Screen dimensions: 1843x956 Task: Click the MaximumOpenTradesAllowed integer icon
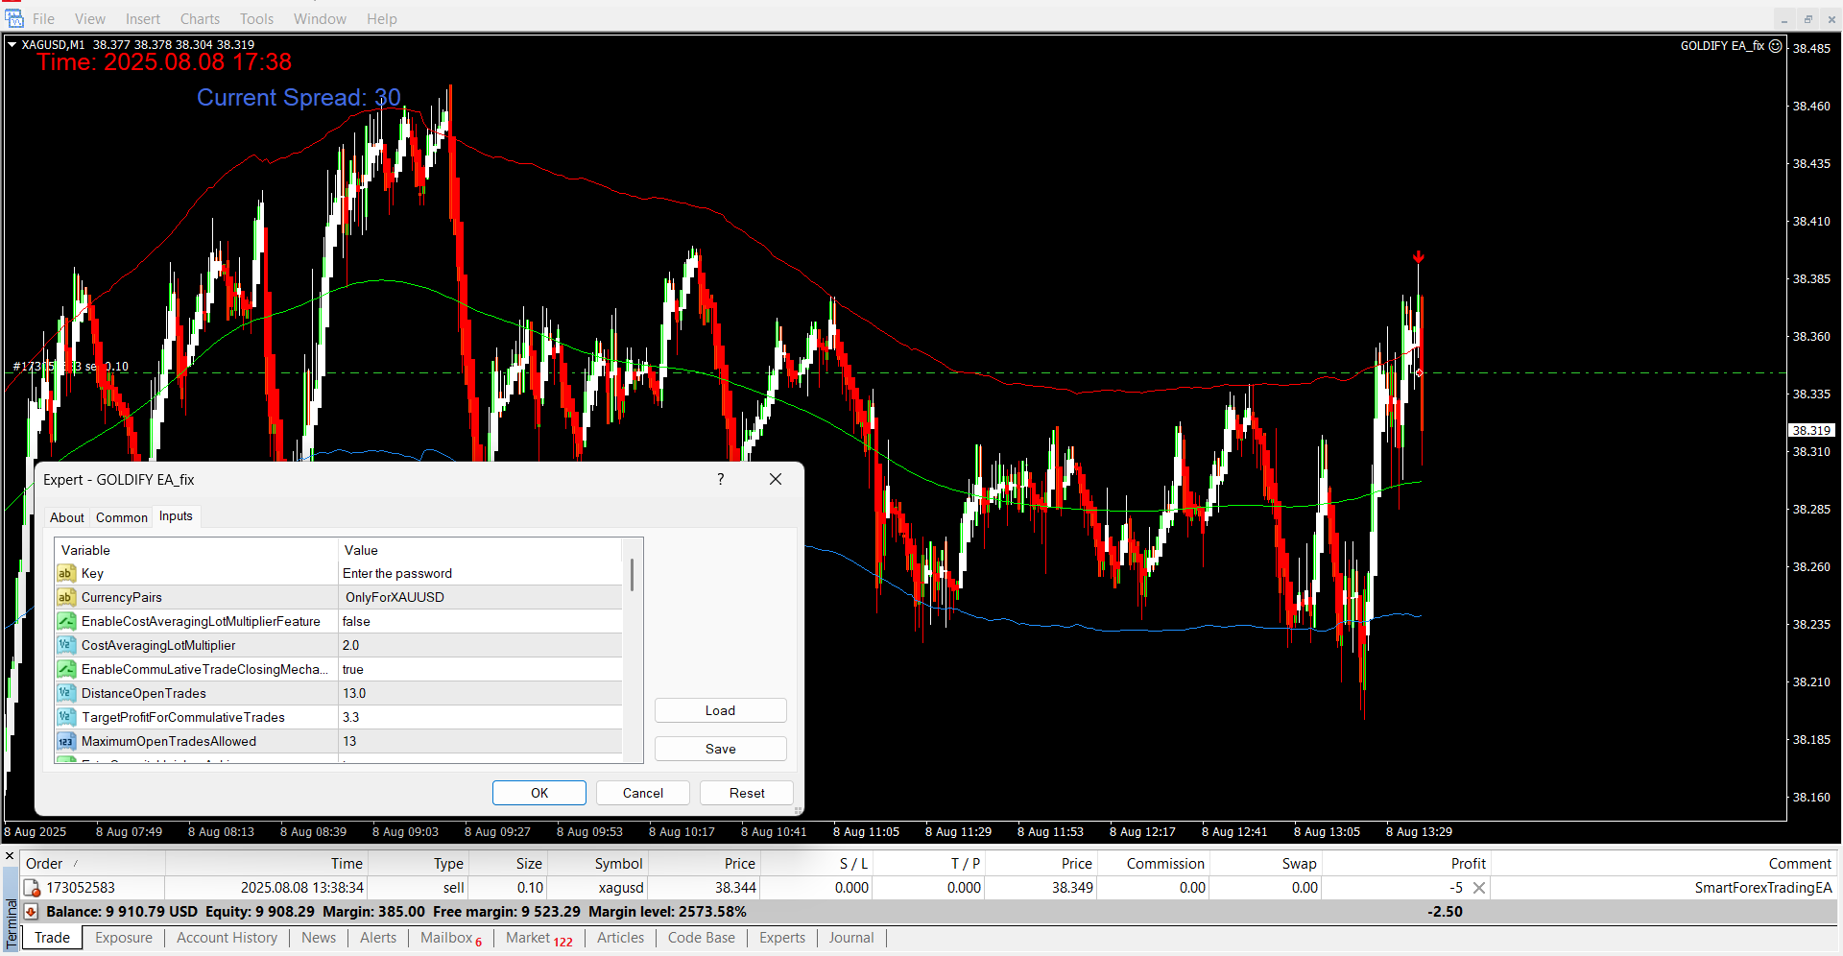tap(65, 741)
